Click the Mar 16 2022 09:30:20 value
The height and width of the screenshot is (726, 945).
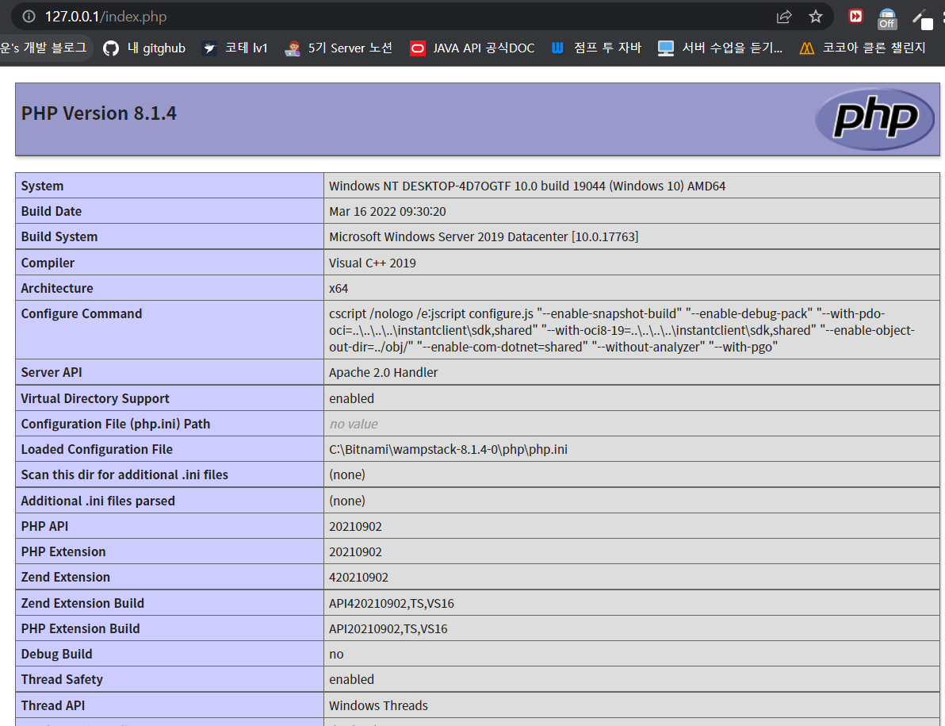pos(388,211)
